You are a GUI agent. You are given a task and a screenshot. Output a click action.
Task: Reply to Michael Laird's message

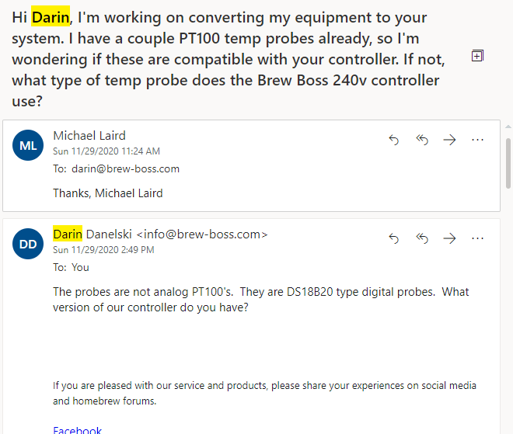[393, 140]
